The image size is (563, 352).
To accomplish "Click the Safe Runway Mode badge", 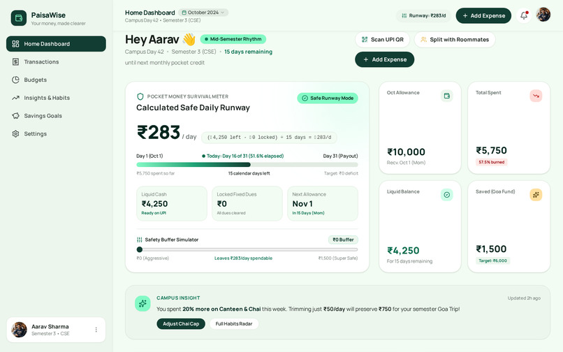I will 328,98.
